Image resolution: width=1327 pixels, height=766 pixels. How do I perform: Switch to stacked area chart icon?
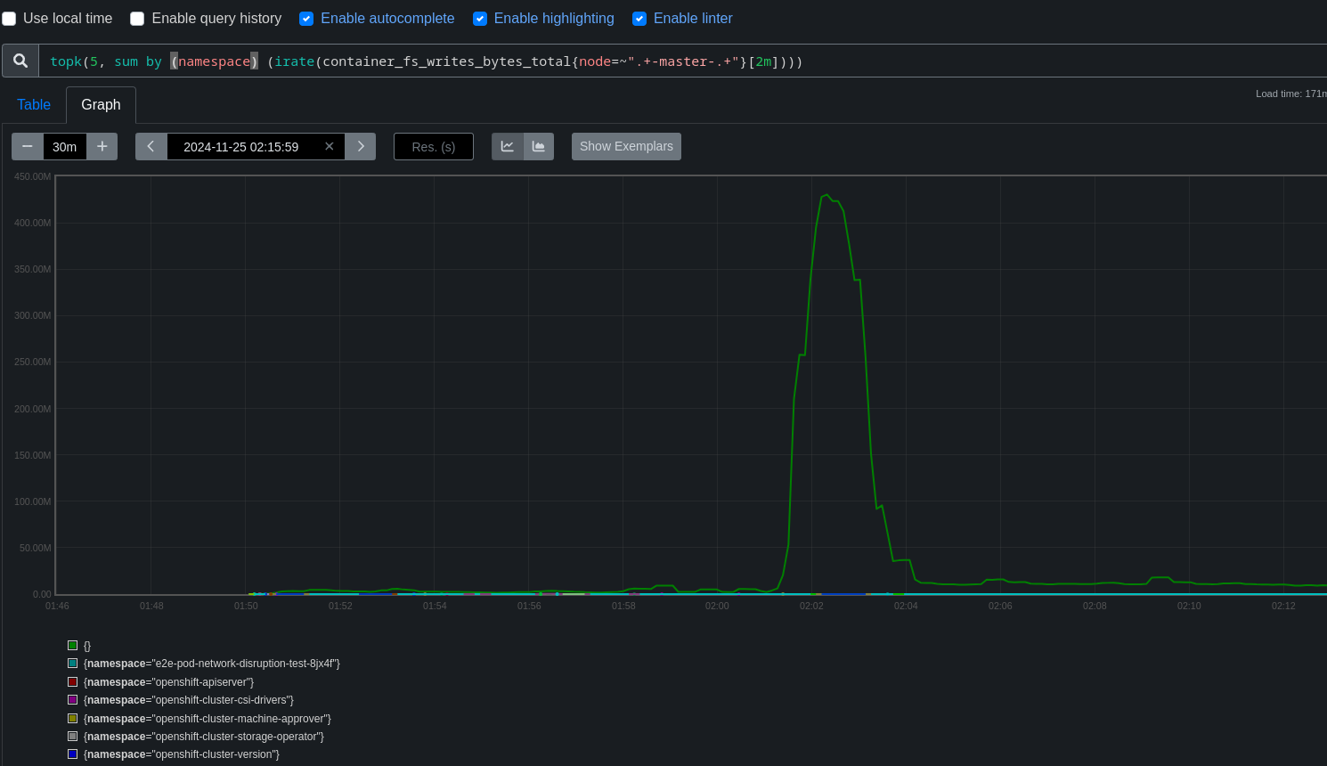539,147
